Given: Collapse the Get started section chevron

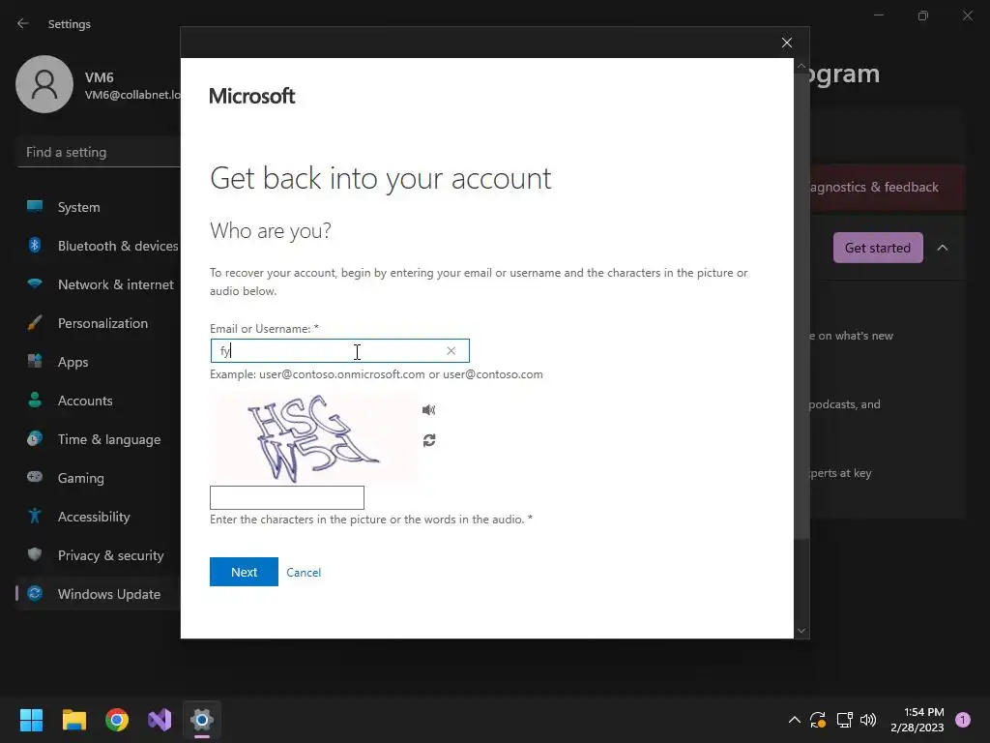Looking at the screenshot, I should (943, 248).
